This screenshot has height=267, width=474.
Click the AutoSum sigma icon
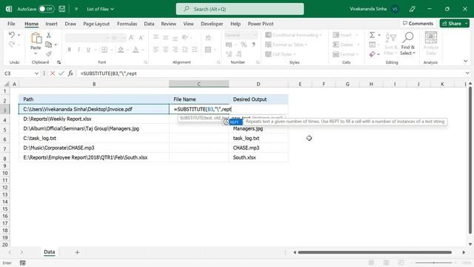coord(372,35)
